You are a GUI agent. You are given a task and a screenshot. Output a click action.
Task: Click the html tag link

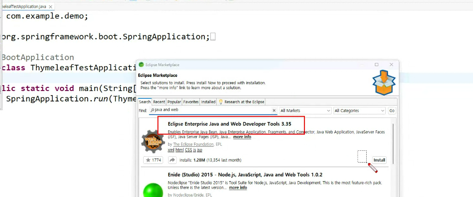pos(179,150)
